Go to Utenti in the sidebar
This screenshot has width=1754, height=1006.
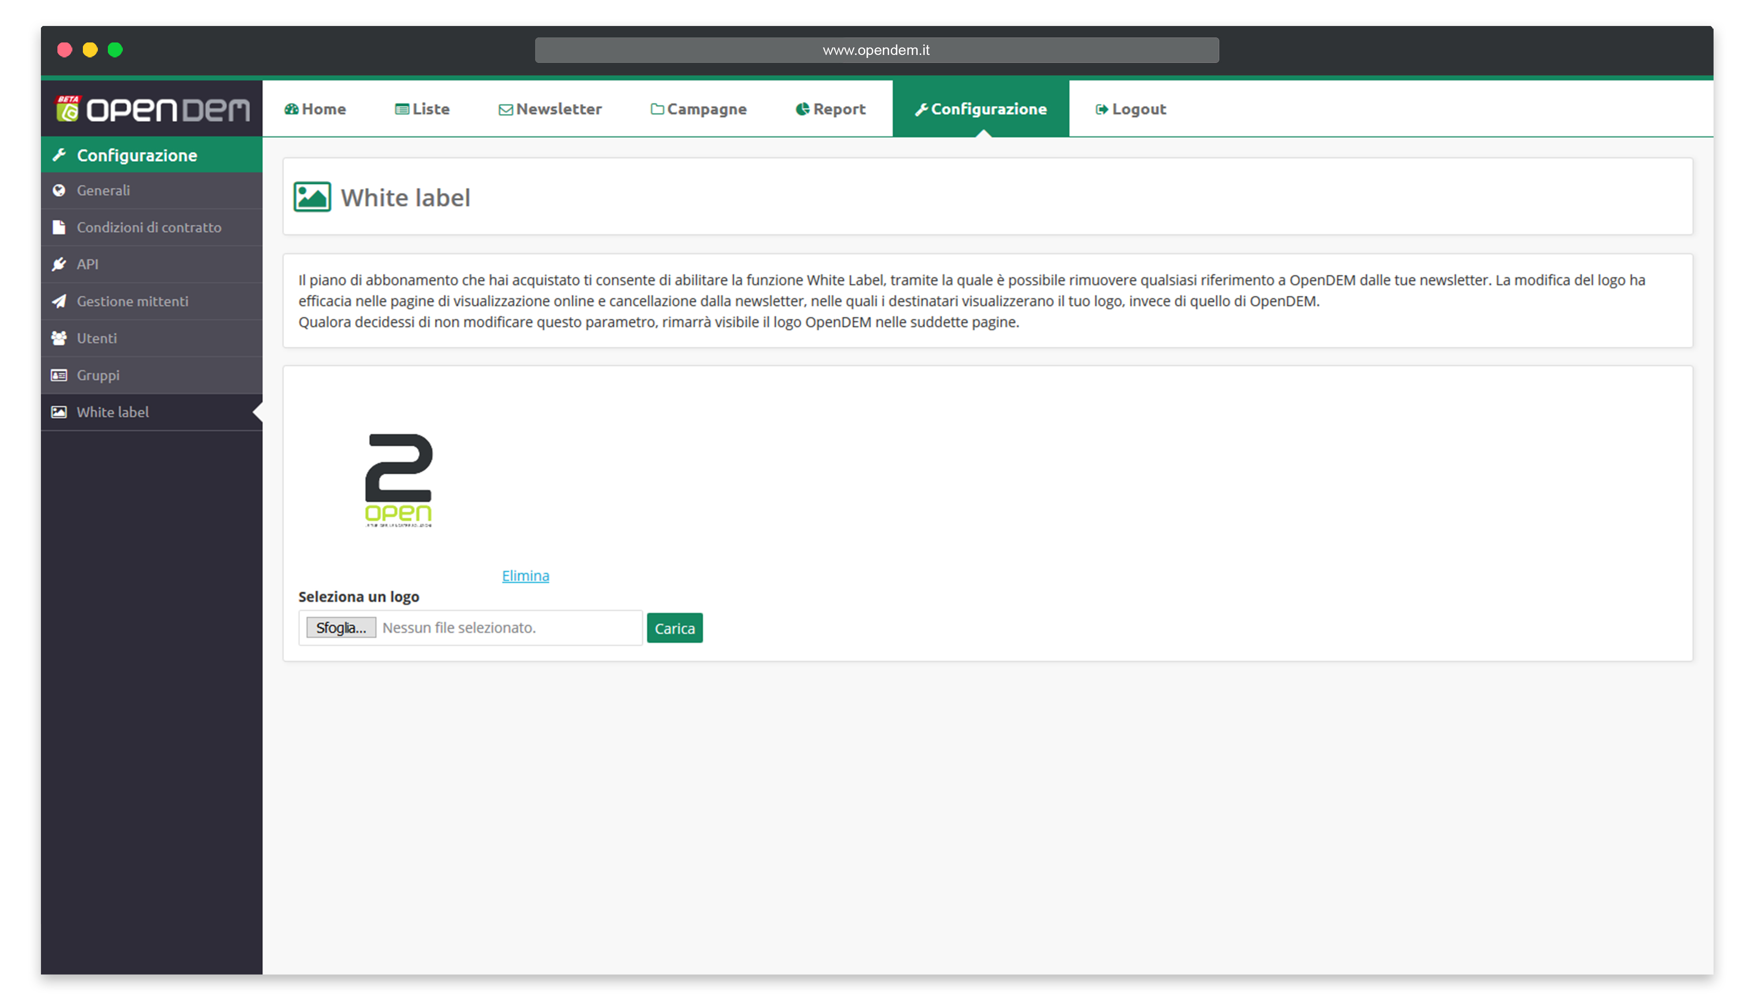pyautogui.click(x=152, y=338)
